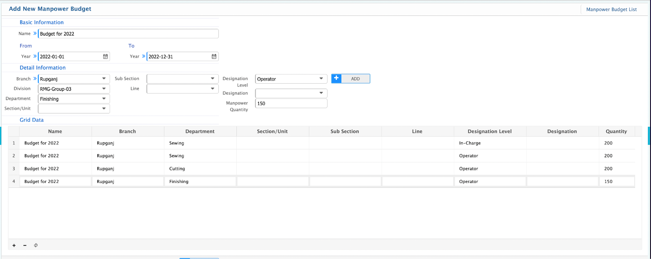Open the Sub Section dropdown
The height and width of the screenshot is (259, 651).
182,78
